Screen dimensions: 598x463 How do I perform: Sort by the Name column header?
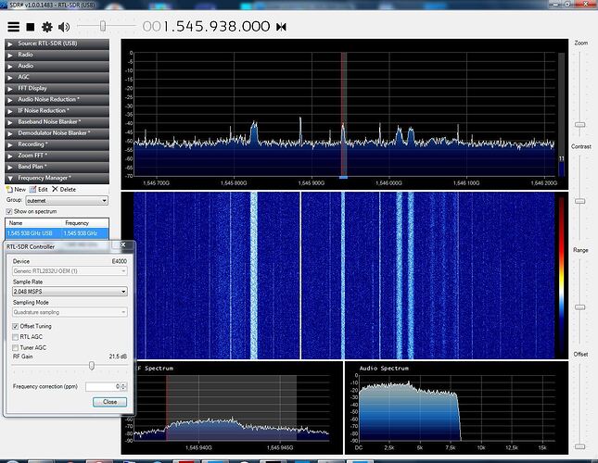click(32, 223)
